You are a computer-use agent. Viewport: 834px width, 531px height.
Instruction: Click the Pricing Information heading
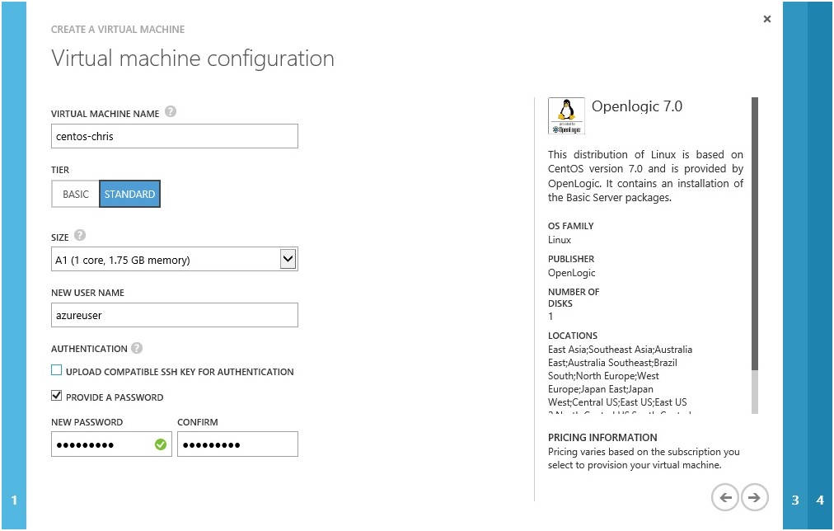pyautogui.click(x=602, y=438)
